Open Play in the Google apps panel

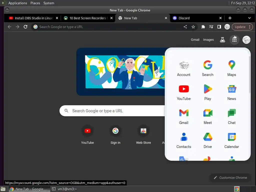point(208,93)
